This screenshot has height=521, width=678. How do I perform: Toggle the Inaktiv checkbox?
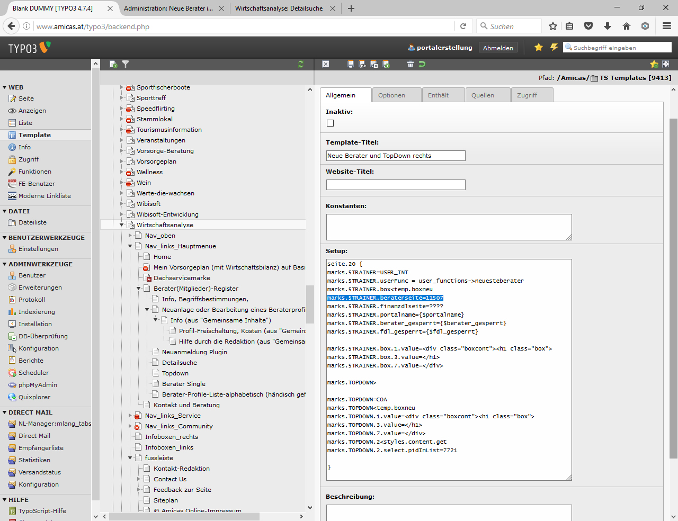click(x=331, y=123)
